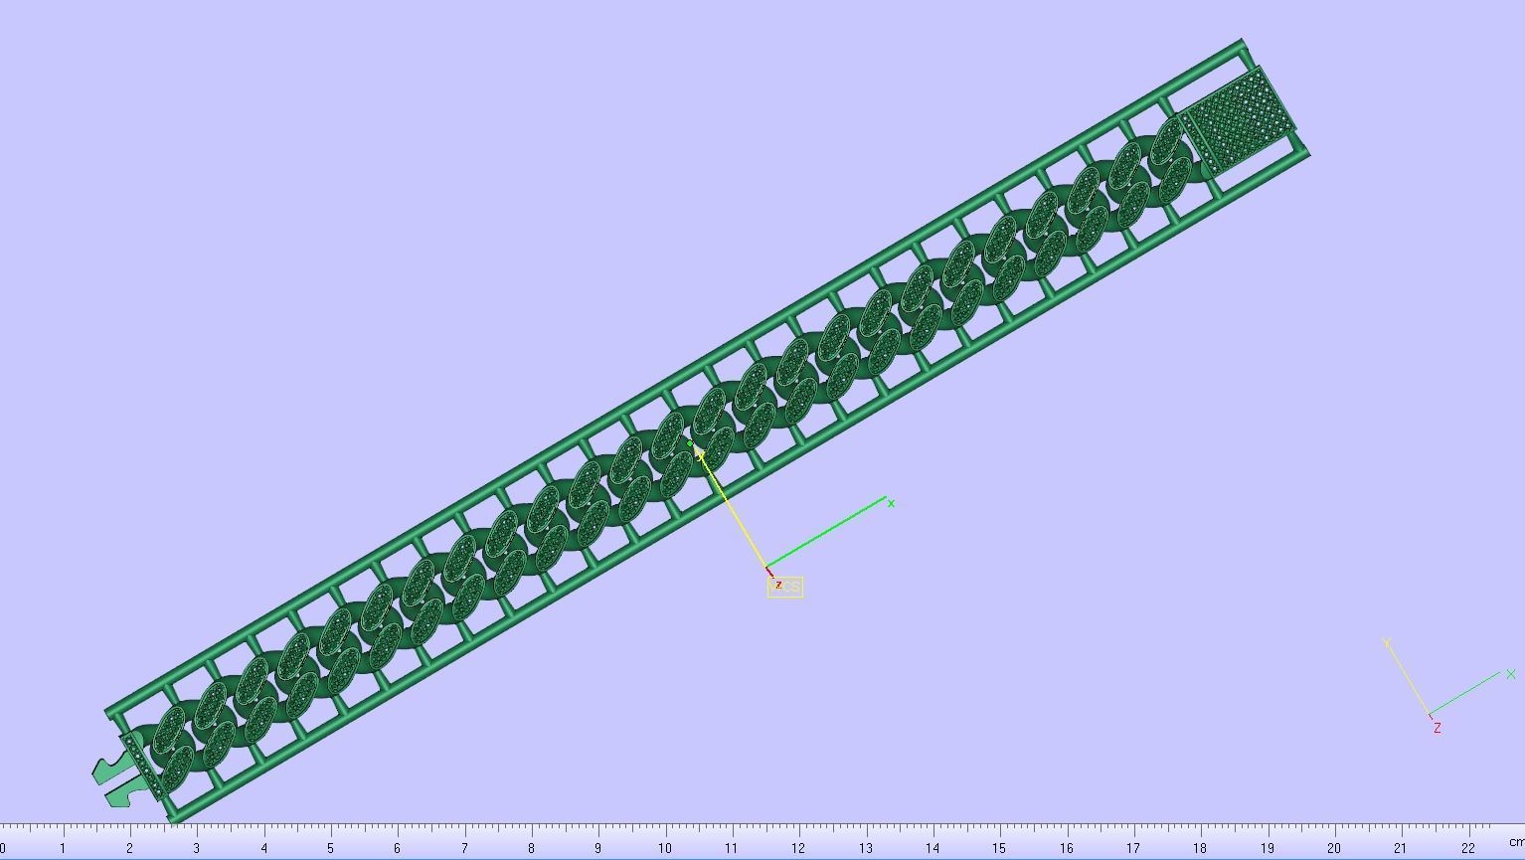Click the view orientation axis gizmo
Image resolution: width=1525 pixels, height=860 pixels.
[1448, 686]
